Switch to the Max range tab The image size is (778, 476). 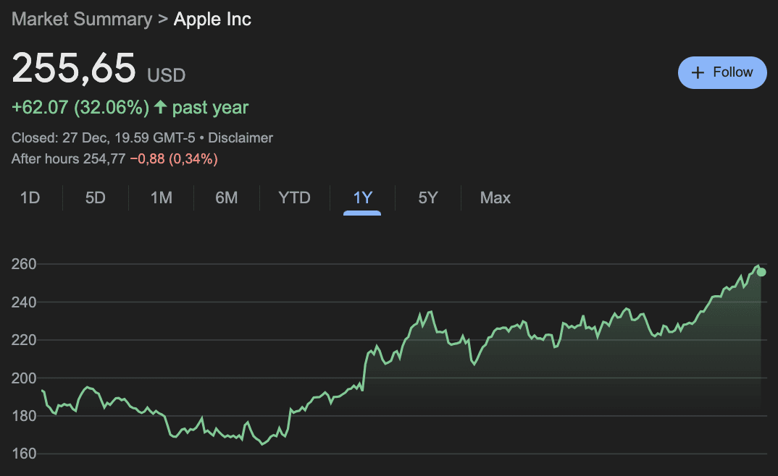coord(495,197)
